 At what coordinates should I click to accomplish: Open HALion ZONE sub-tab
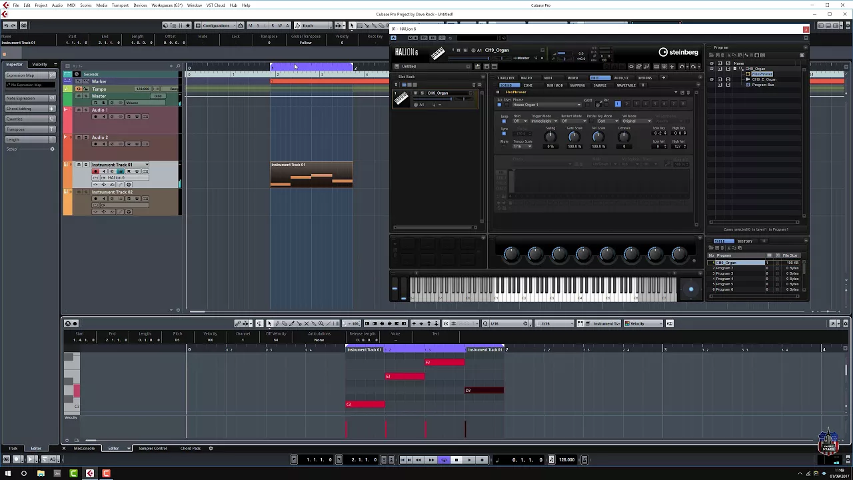(528, 85)
